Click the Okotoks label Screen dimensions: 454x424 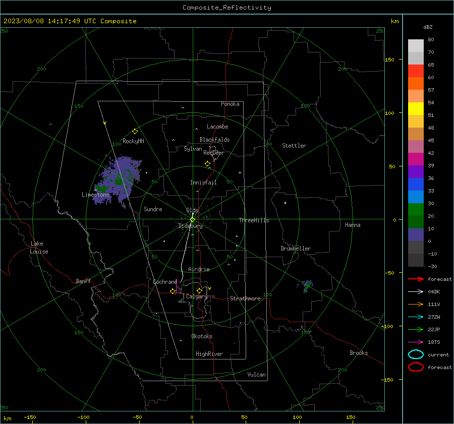point(202,336)
